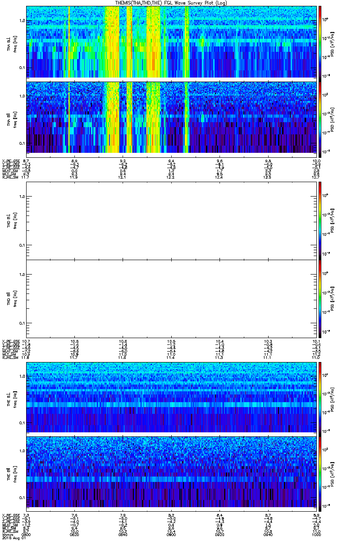Click the 'THD B∥ freq [Hz]' axis label
Viewport: 338px width, 541px height.
point(12,298)
